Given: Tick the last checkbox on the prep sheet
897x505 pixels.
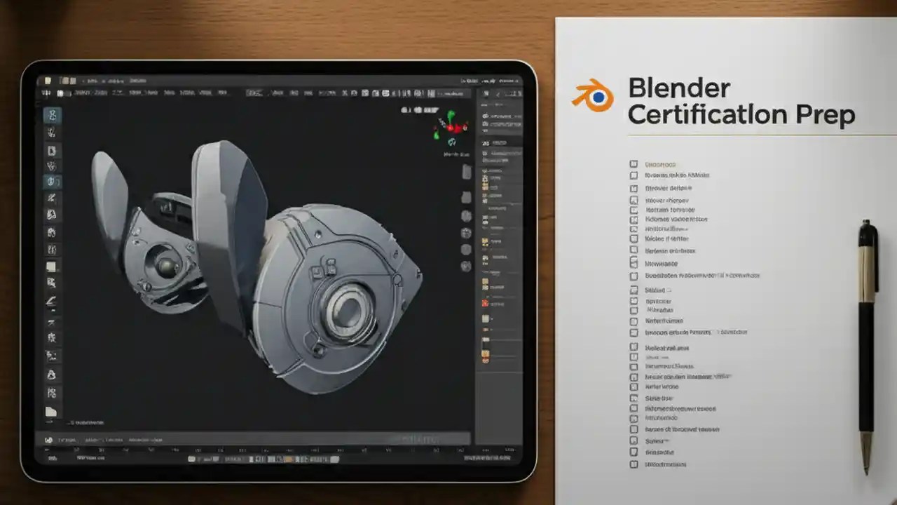Looking at the screenshot, I should point(635,464).
